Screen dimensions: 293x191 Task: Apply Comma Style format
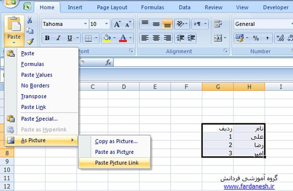coord(267,38)
